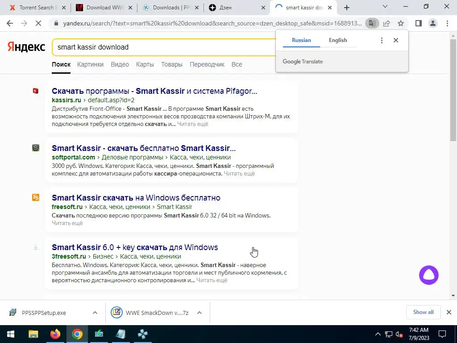The width and height of the screenshot is (457, 343).
Task: Launch Firefox from the taskbar
Action: 55,334
